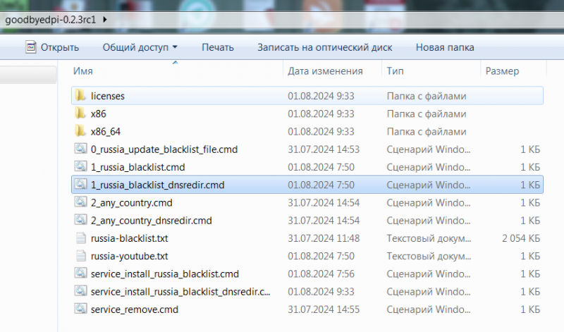Select file name 1_russia_blacklist.cmd
Image resolution: width=564 pixels, height=332 pixels.
pyautogui.click(x=137, y=167)
